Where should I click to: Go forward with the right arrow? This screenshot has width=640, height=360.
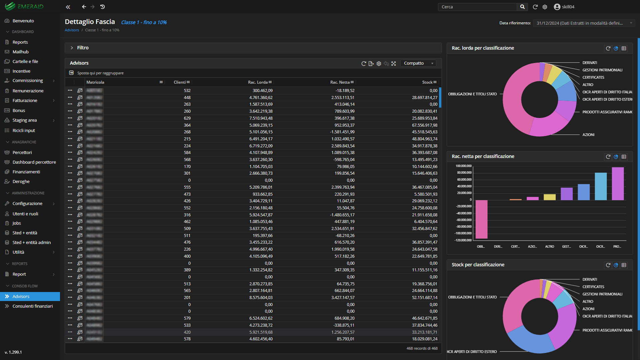tap(93, 7)
